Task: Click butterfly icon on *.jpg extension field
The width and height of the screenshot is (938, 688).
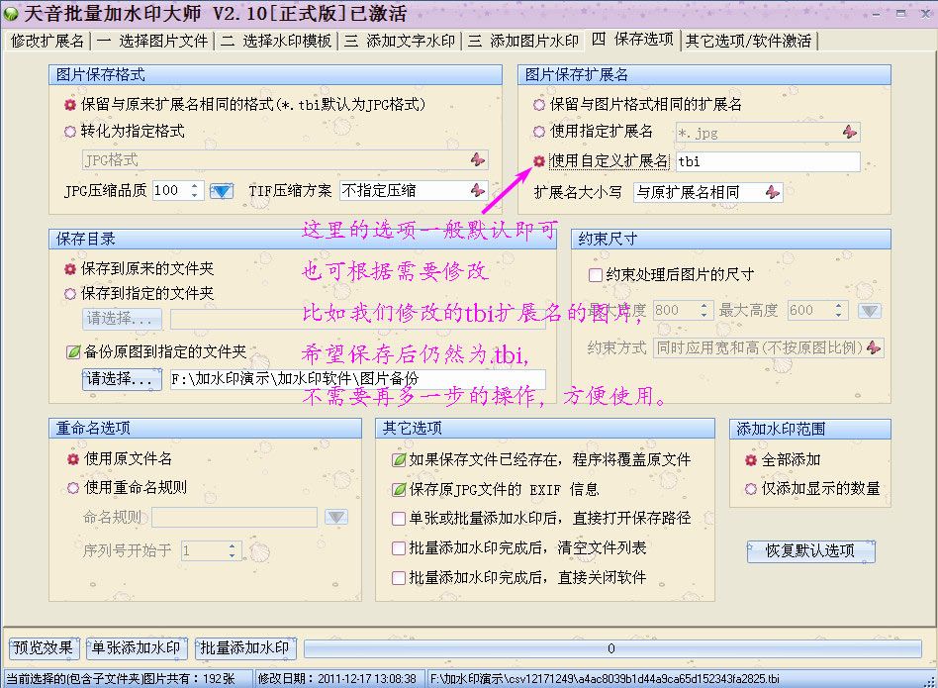Action: [x=849, y=132]
